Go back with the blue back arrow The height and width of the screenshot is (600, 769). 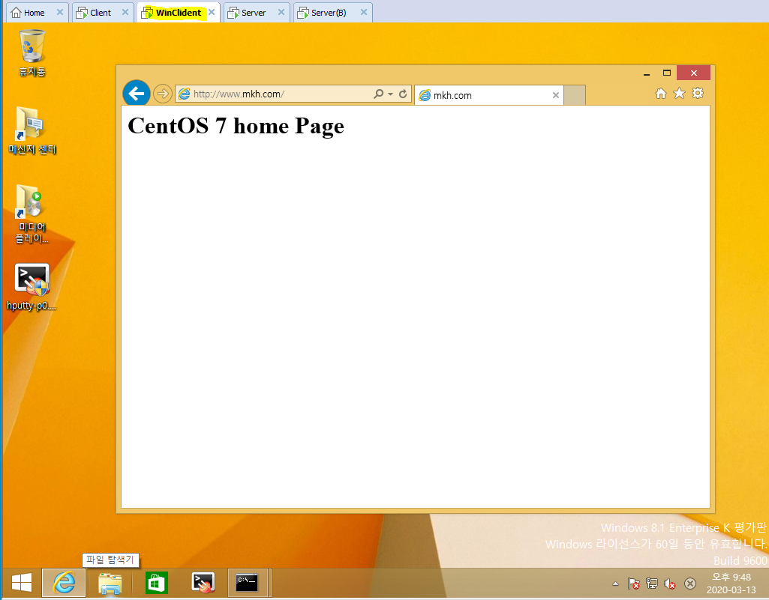[x=137, y=93]
